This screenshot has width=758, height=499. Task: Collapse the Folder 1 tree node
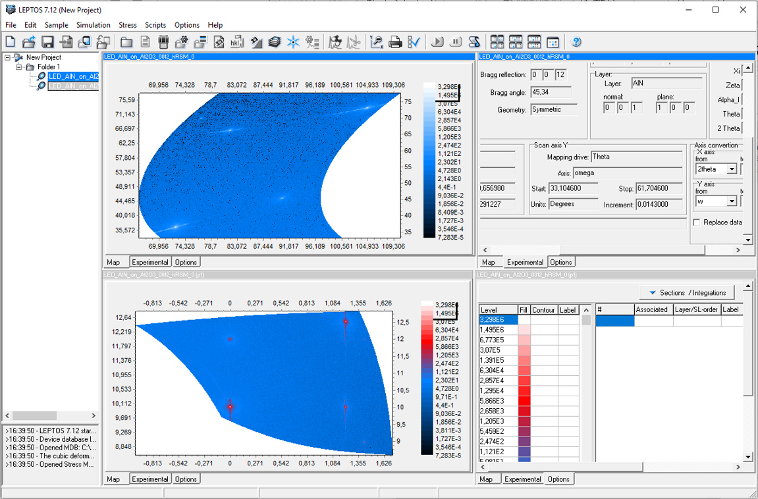point(19,67)
